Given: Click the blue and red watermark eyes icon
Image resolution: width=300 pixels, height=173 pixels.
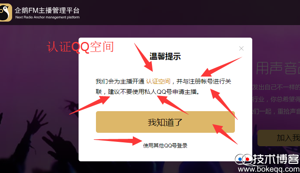Looking at the screenshot, I should [244, 159].
